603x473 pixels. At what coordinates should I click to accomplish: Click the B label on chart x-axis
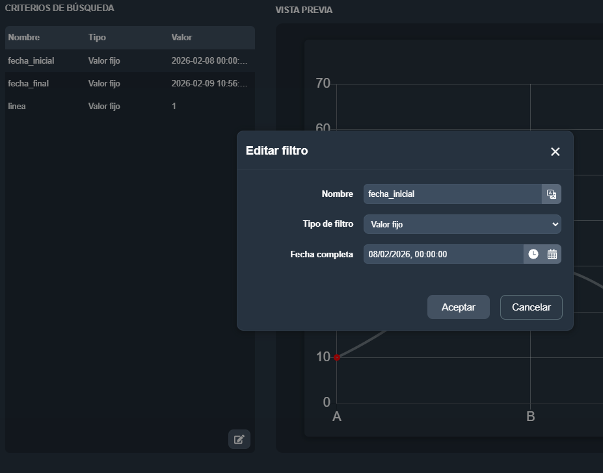pos(530,416)
